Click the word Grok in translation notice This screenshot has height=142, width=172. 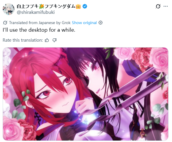tap(66, 23)
